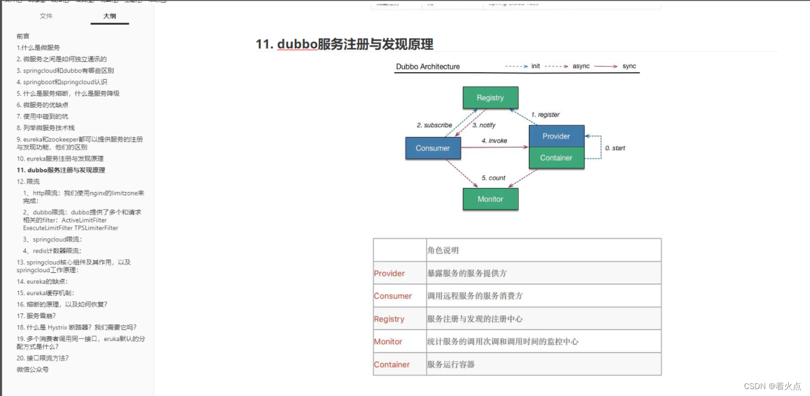Select outline item 19. 多个消费者调用同一接口
This screenshot has width=810, height=396.
(81, 343)
